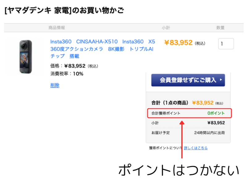Click the 0ポイント points value
This screenshot has width=247, height=185.
tap(216, 113)
